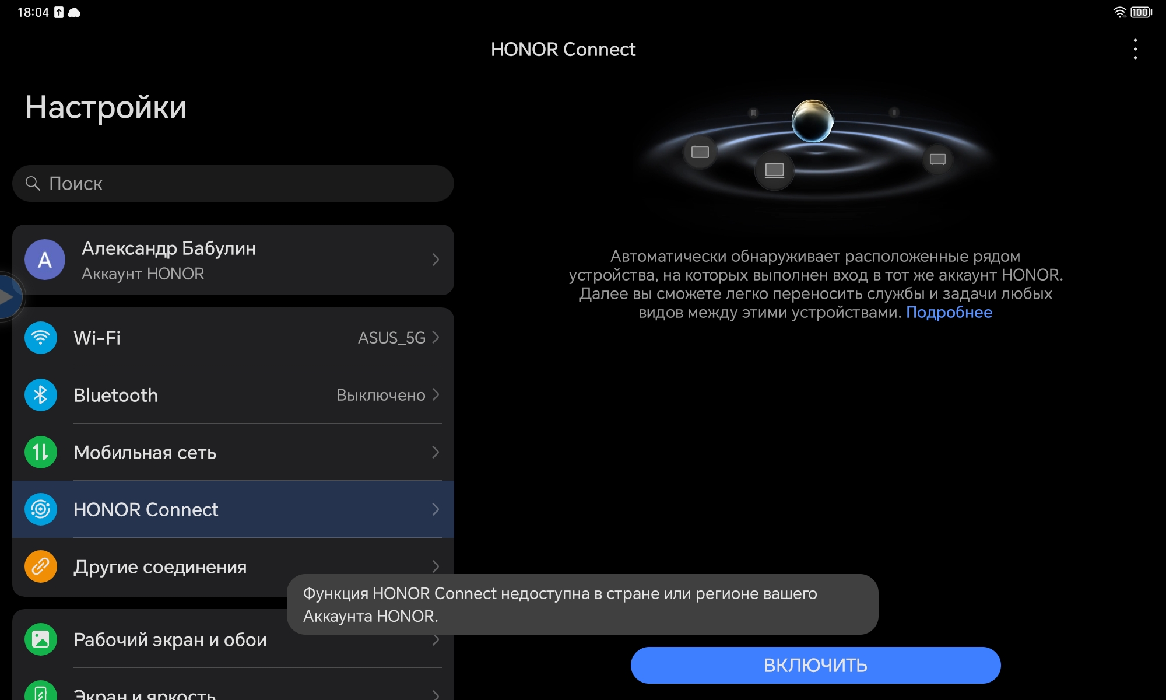1166x700 pixels.
Task: Expand the account row chevron
Action: [436, 260]
